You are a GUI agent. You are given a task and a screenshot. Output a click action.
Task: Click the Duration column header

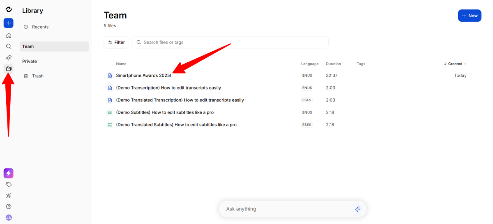pyautogui.click(x=334, y=64)
